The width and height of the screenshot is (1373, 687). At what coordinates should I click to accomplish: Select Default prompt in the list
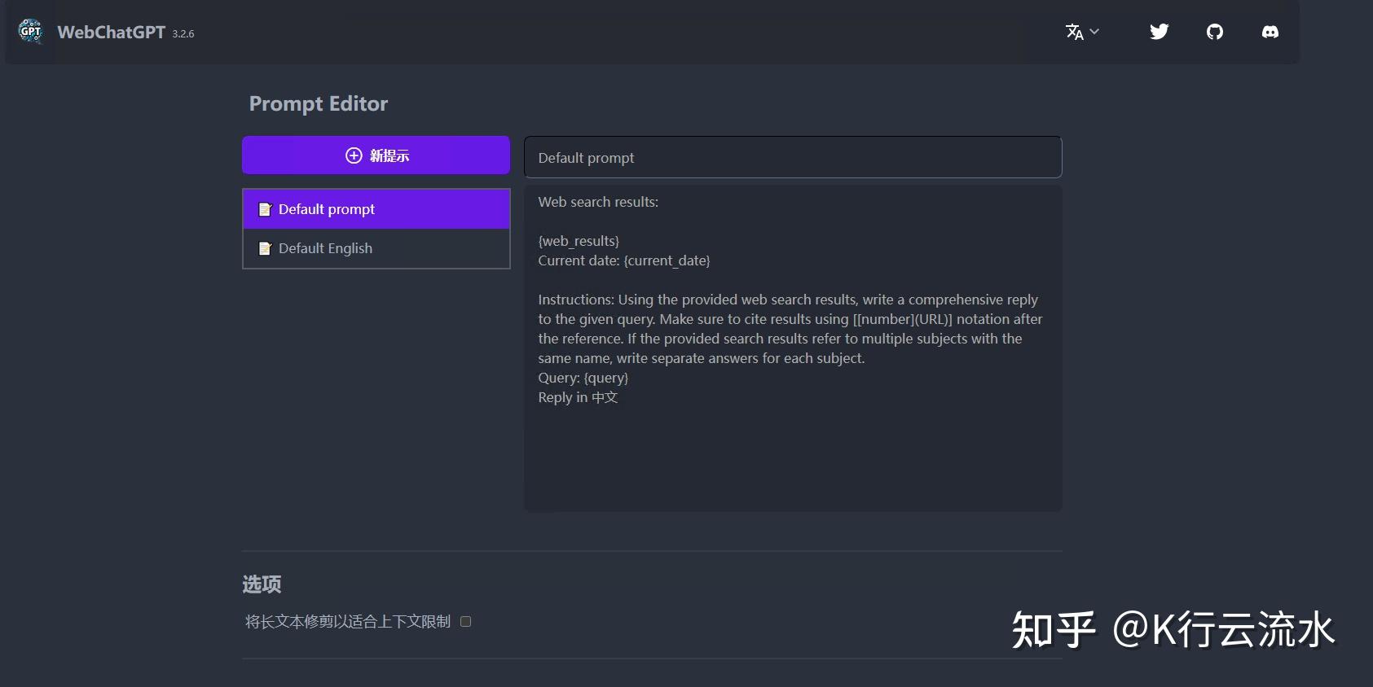coord(376,209)
